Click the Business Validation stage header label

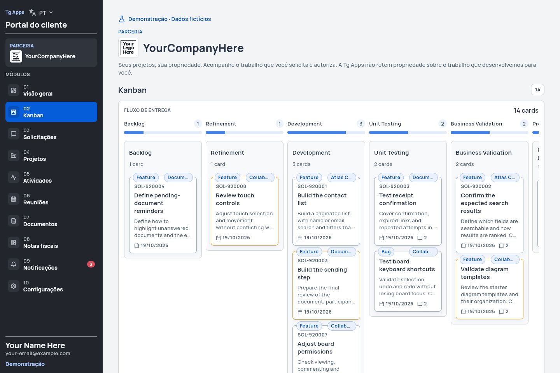click(476, 124)
